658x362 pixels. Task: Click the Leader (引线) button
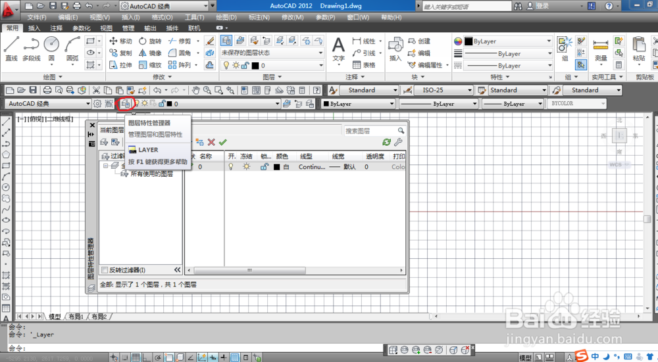point(365,53)
